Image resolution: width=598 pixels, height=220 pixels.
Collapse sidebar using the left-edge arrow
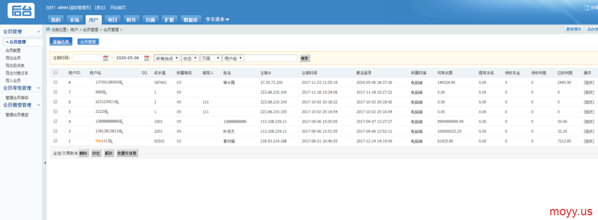pyautogui.click(x=44, y=162)
